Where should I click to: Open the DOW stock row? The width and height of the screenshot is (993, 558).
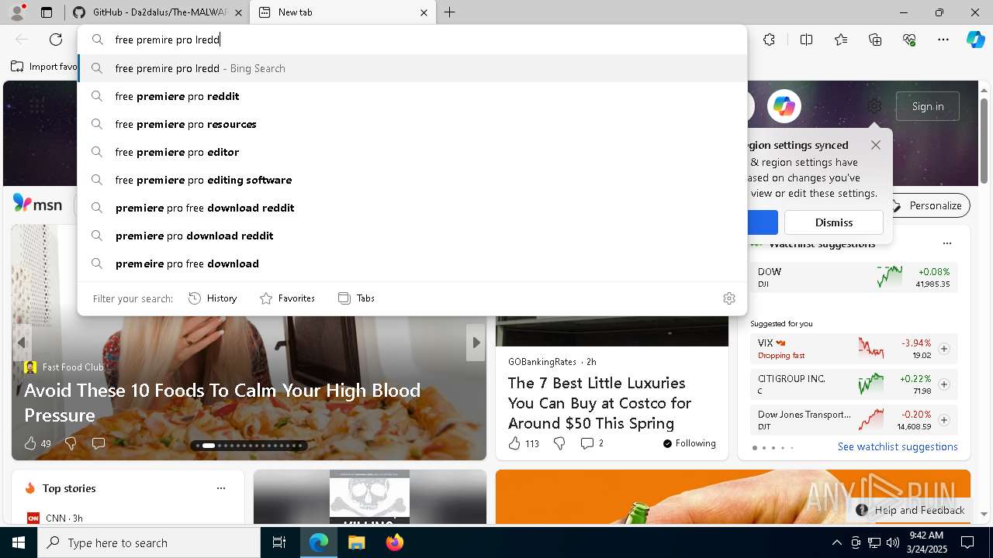(x=854, y=277)
